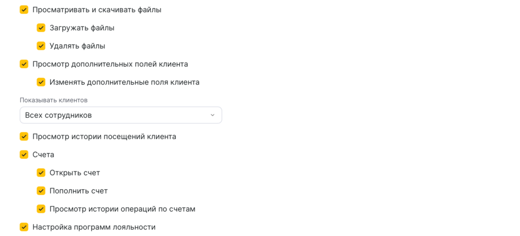Click the 'Загружать файлы' label text
Viewport: 520px width, 236px height.
coord(82,28)
